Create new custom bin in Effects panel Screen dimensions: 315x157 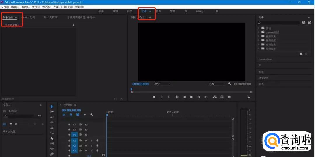click(301, 54)
